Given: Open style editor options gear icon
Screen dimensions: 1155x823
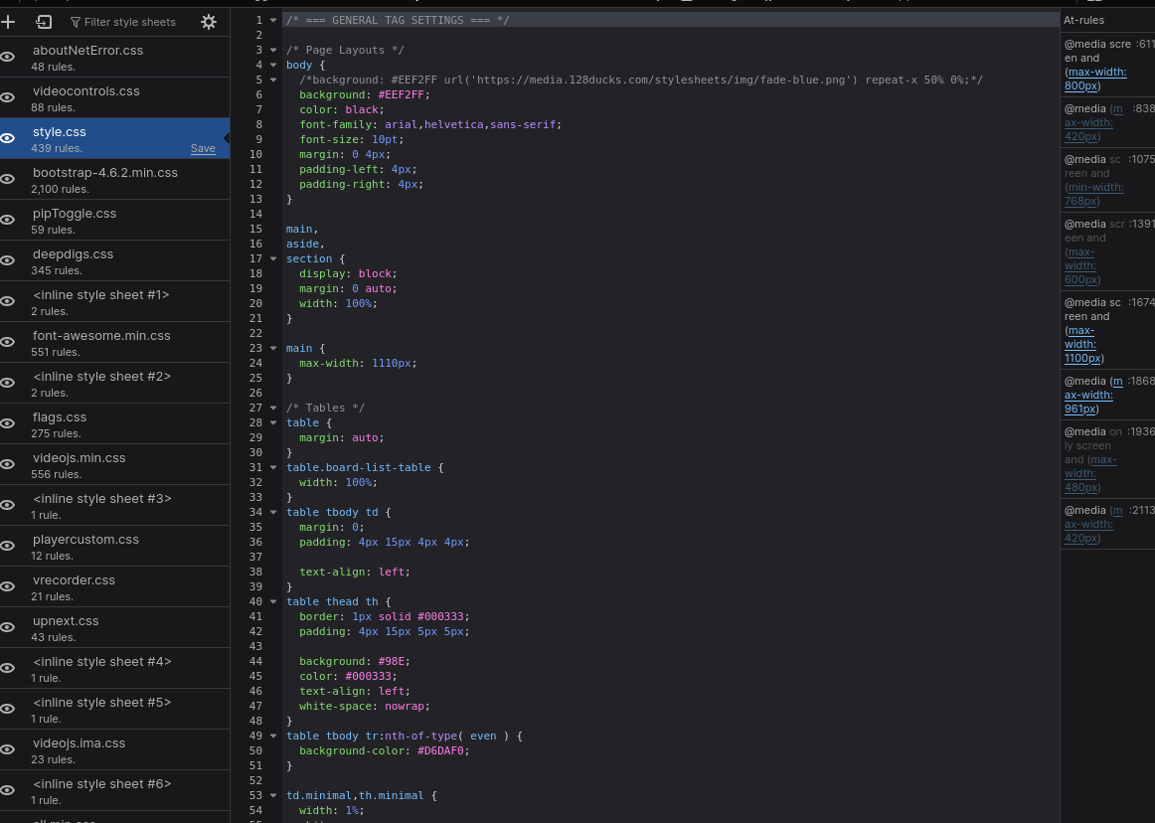Looking at the screenshot, I should pos(209,22).
